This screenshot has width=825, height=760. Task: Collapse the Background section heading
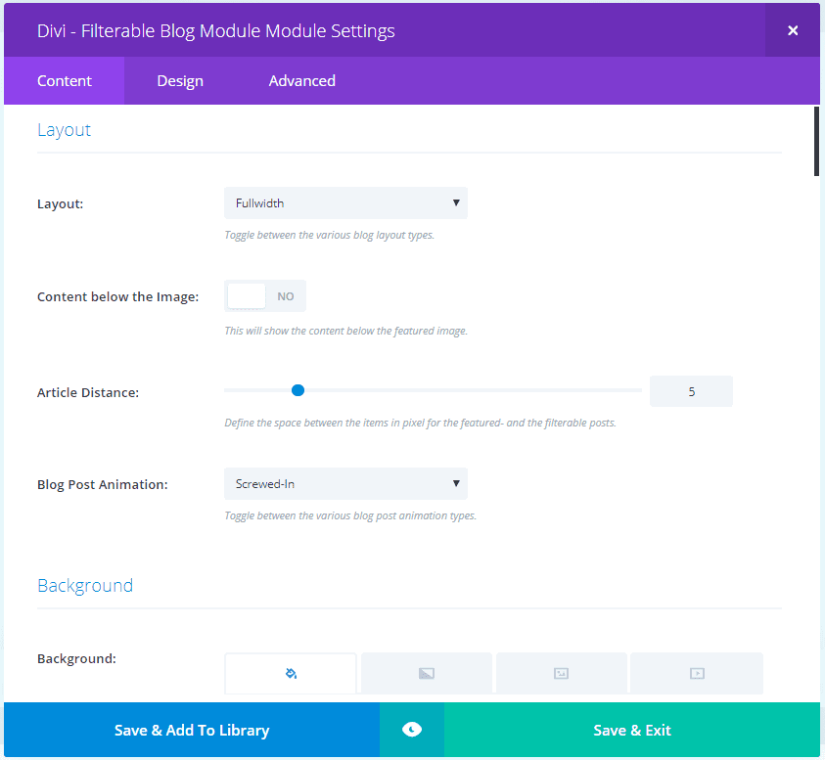point(85,586)
